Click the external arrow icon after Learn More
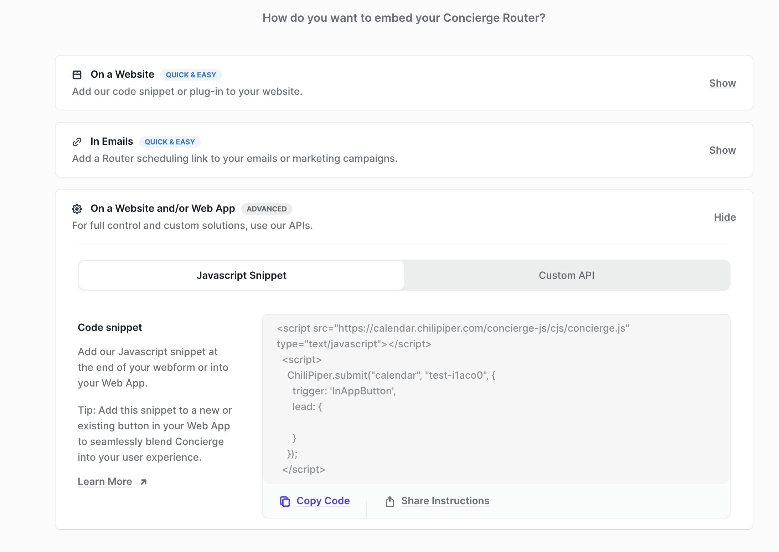 point(144,482)
